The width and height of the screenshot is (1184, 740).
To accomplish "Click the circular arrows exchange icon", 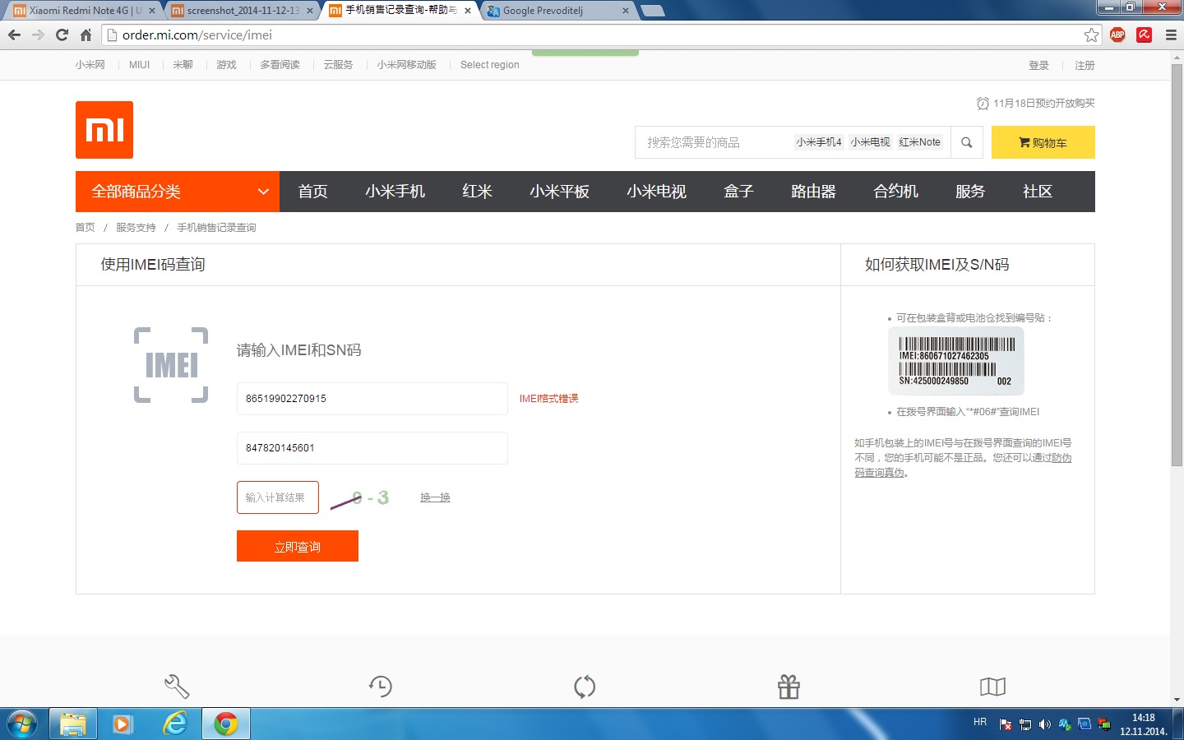I will point(585,687).
